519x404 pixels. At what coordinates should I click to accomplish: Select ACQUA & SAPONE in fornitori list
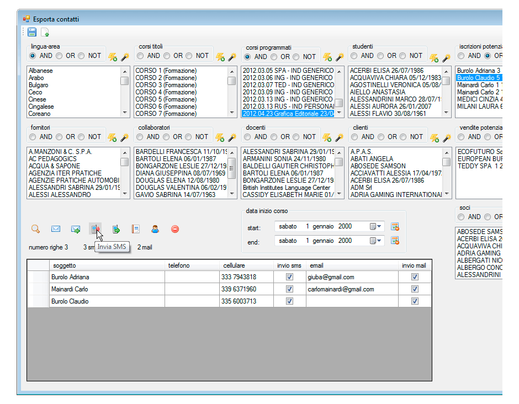[74, 166]
